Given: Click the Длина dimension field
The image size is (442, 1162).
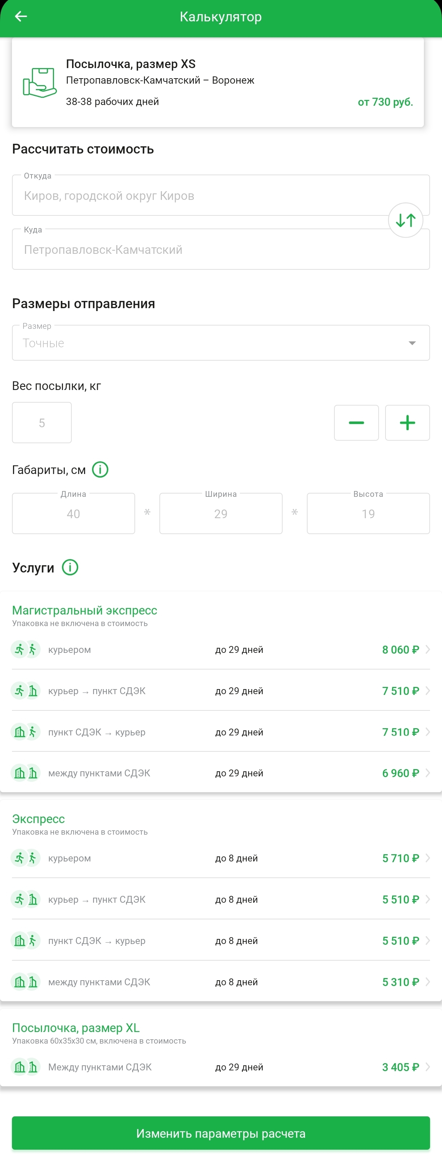Looking at the screenshot, I should coord(74,514).
